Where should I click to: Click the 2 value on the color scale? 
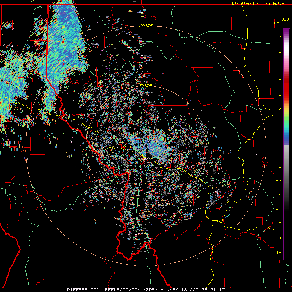pyautogui.click(x=280, y=109)
